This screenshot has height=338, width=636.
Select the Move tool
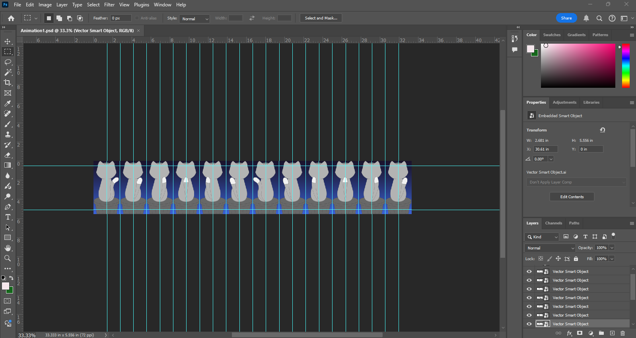click(8, 41)
